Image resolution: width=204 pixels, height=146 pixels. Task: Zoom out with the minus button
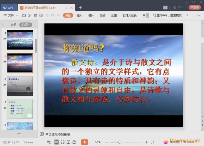pyautogui.click(x=107, y=142)
